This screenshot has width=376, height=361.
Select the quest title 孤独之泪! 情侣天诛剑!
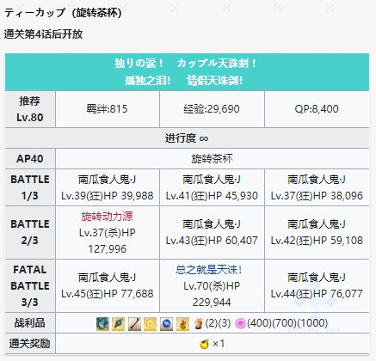click(x=184, y=81)
